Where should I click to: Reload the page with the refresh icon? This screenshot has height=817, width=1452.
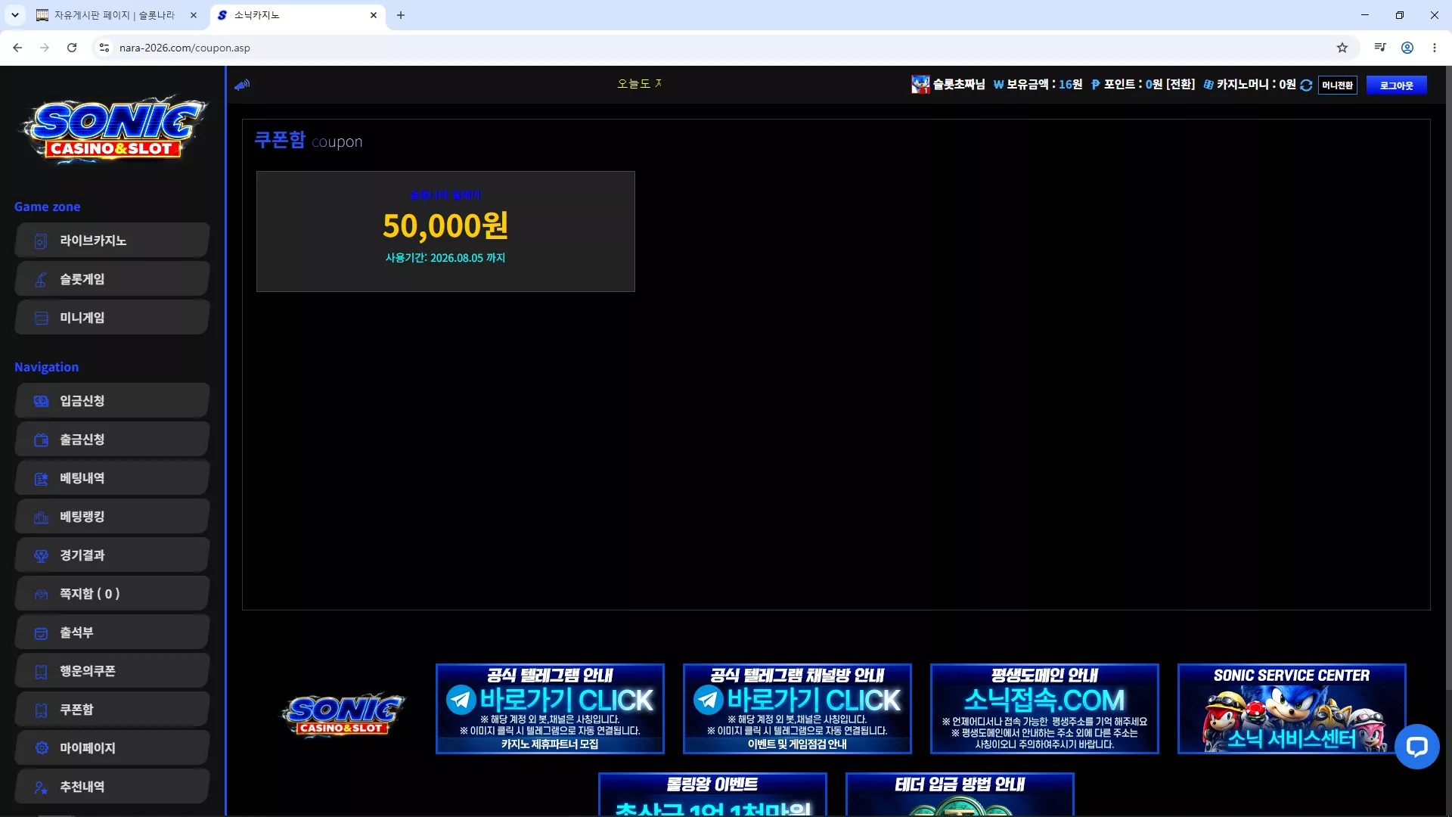(72, 48)
